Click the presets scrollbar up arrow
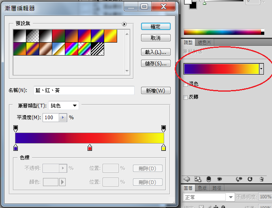The image size is (272, 208). [x=127, y=34]
